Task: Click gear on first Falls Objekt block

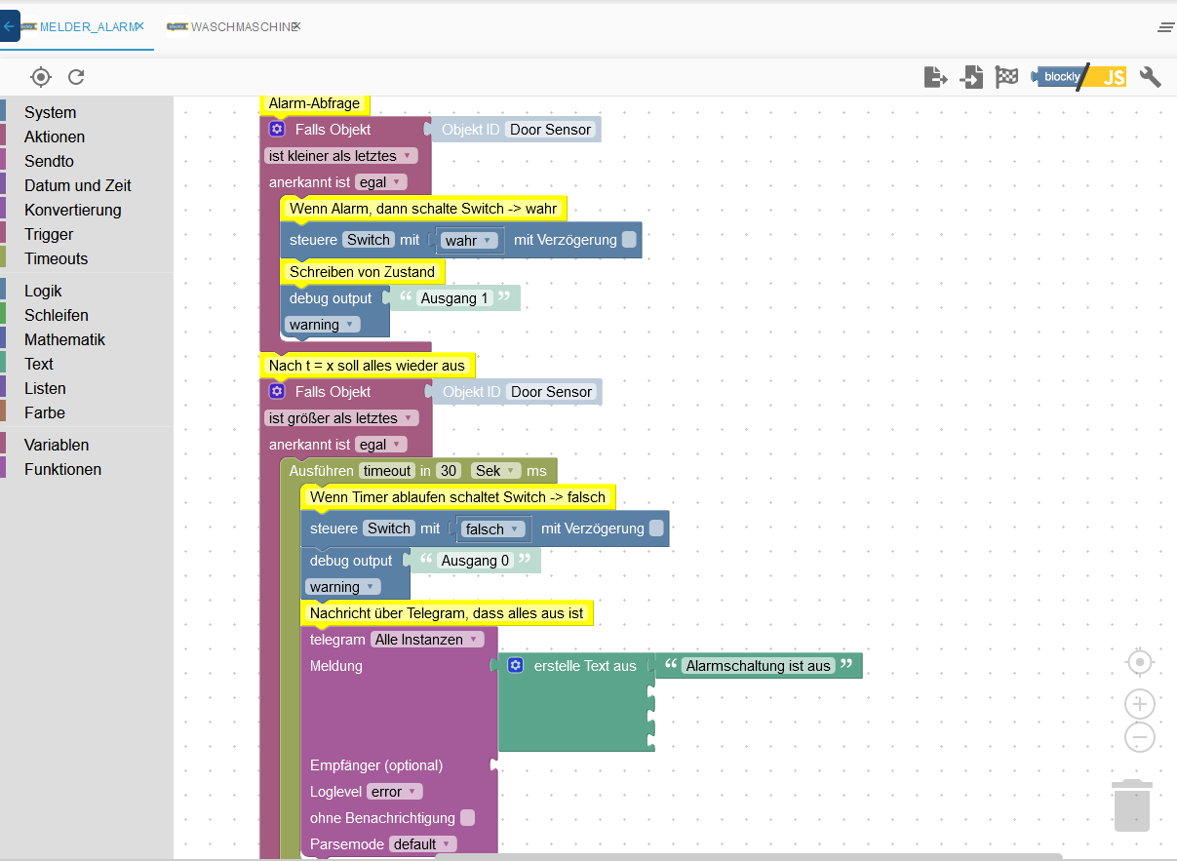Action: (277, 129)
